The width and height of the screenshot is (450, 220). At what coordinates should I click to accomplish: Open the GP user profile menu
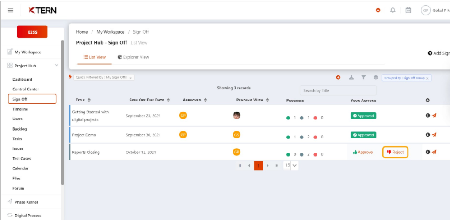[426, 10]
